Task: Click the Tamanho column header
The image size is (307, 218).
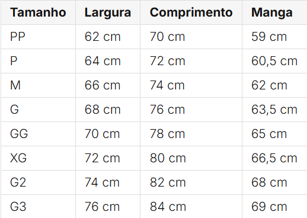Action: [38, 12]
